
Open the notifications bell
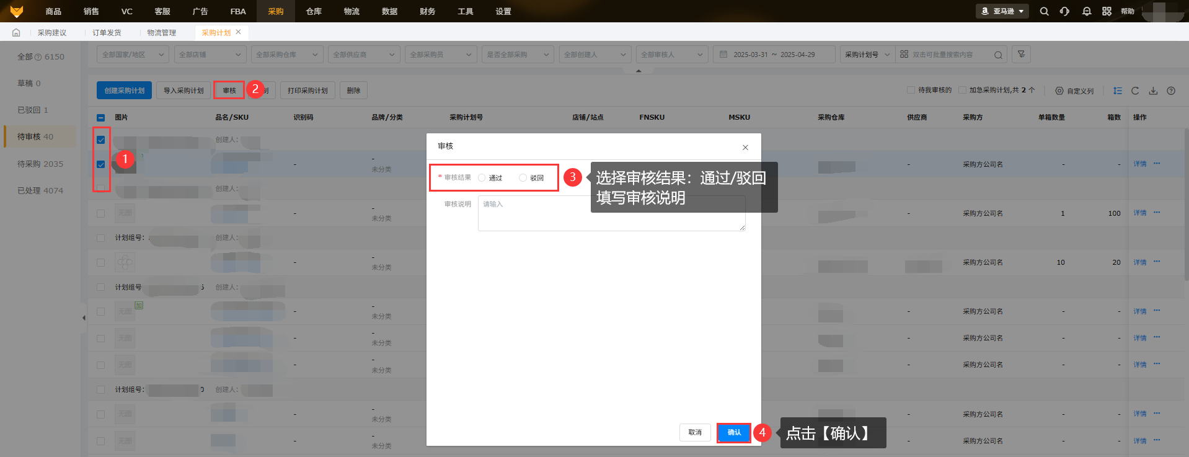1086,11
